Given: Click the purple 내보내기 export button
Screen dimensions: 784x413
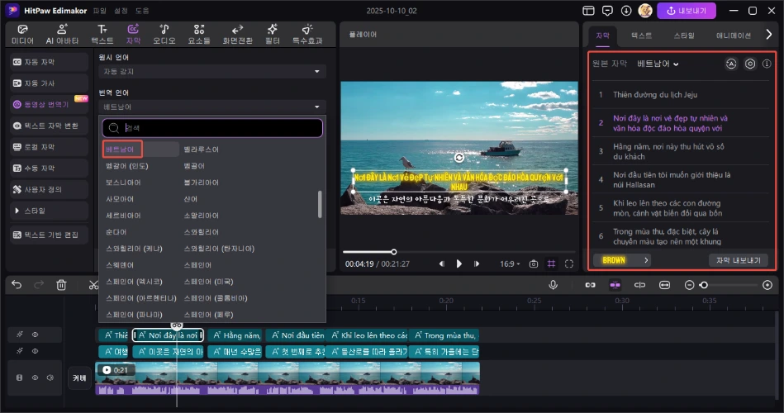Looking at the screenshot, I should pyautogui.click(x=686, y=11).
